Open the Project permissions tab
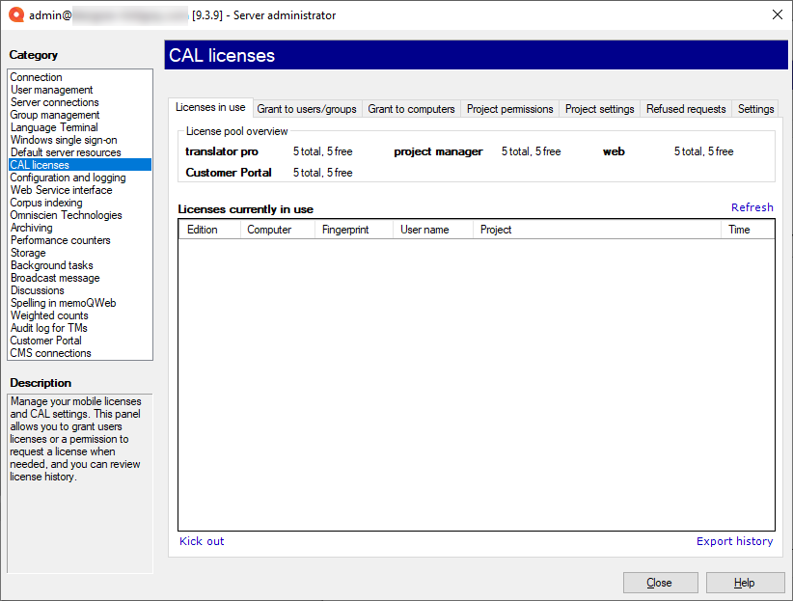793x601 pixels. pyautogui.click(x=509, y=108)
